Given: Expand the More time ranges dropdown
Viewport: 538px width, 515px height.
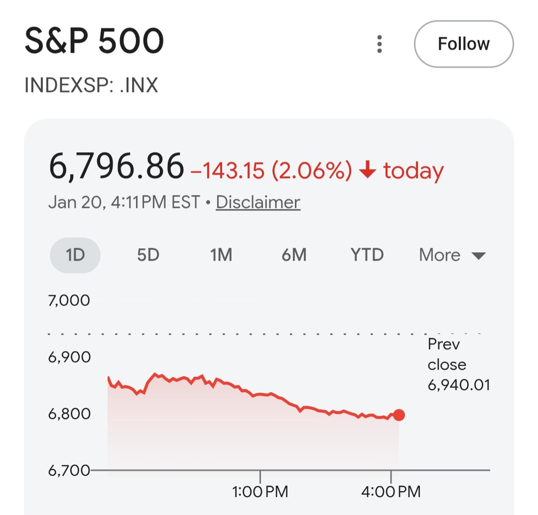Looking at the screenshot, I should [x=452, y=255].
